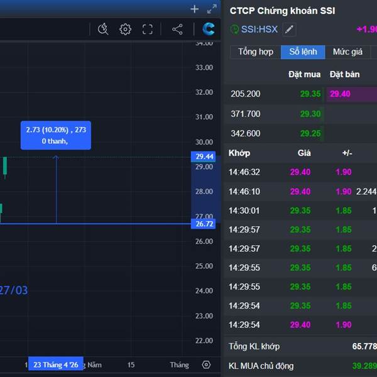Image resolution: width=377 pixels, height=377 pixels.
Task: Click the 27/03 chart annotation
Action: 14,290
